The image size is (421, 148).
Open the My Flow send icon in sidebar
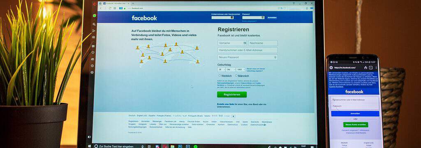(x=94, y=30)
